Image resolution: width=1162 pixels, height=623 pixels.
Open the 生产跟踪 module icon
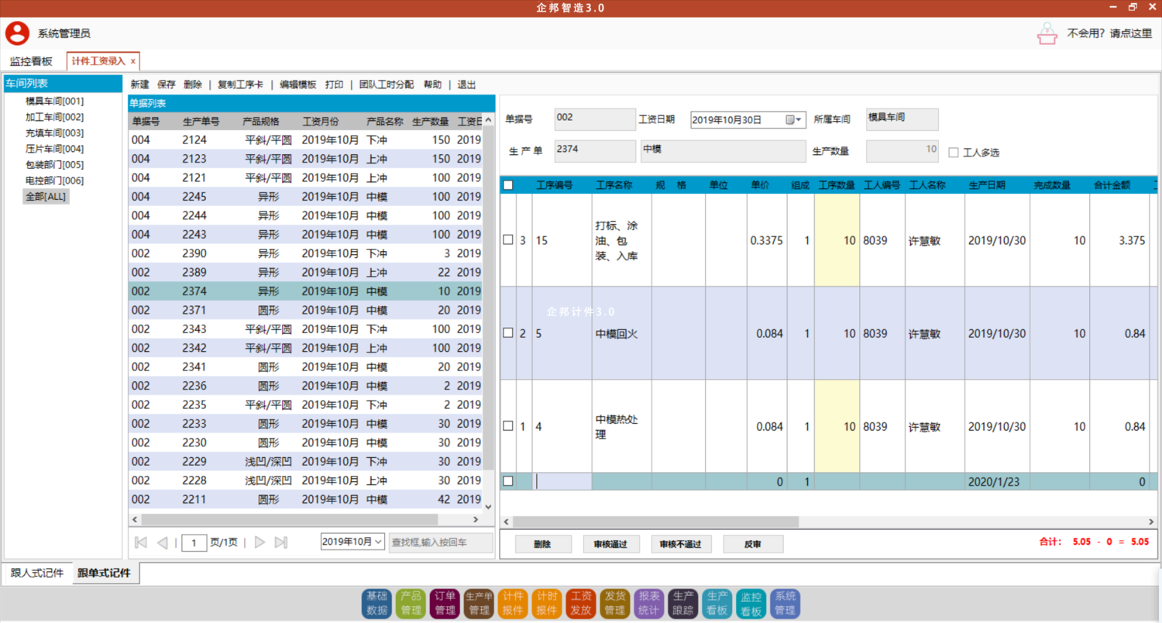(683, 604)
